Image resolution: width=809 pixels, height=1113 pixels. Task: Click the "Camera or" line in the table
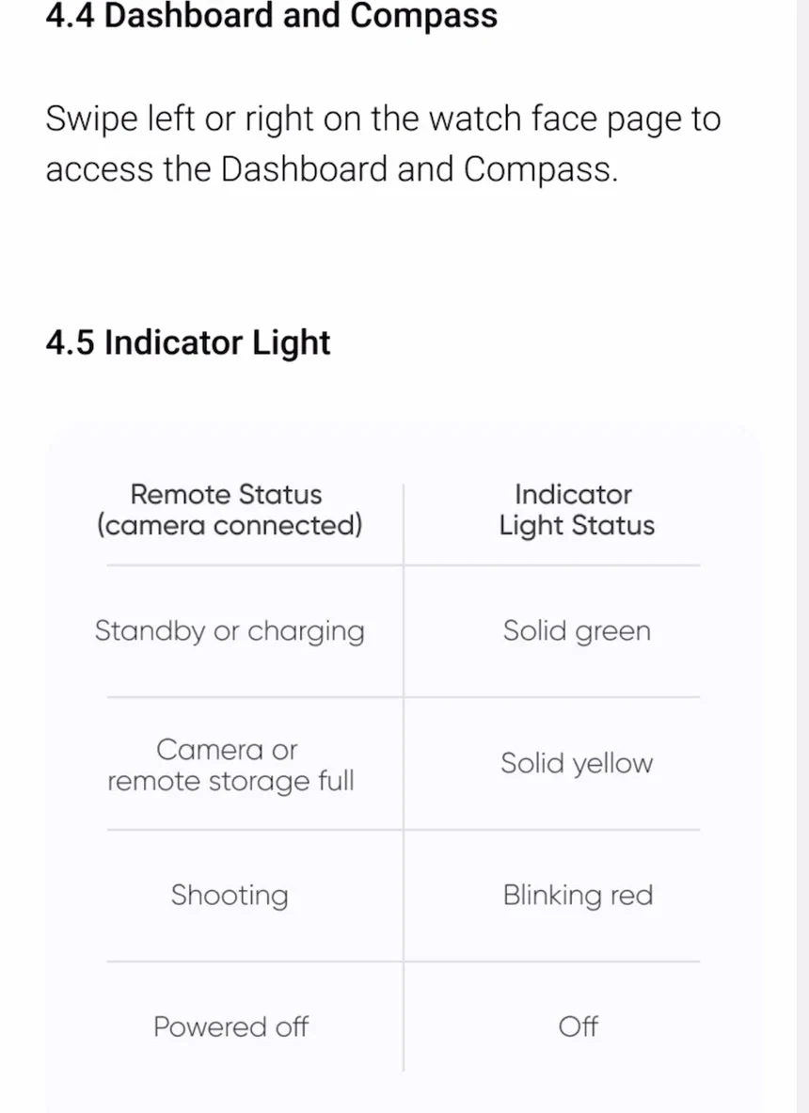[x=226, y=750]
